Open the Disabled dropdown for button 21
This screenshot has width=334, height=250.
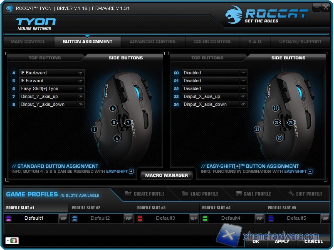click(x=243, y=81)
